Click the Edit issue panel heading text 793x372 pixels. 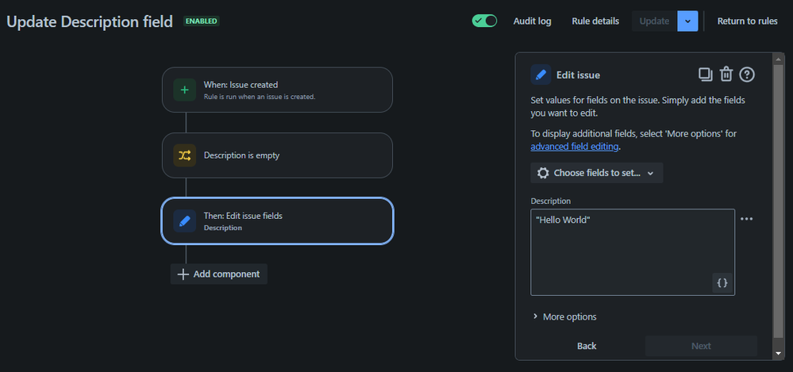[578, 75]
